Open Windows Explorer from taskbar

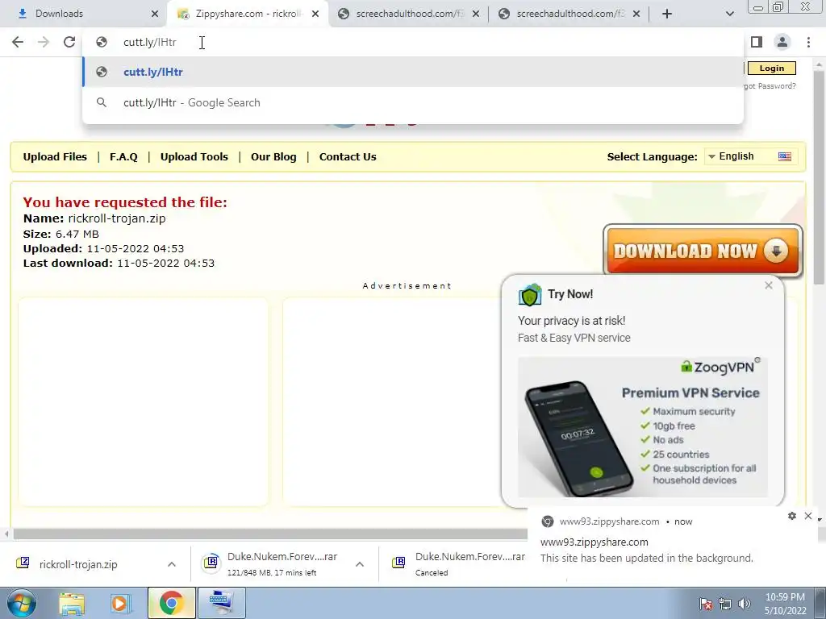click(72, 603)
